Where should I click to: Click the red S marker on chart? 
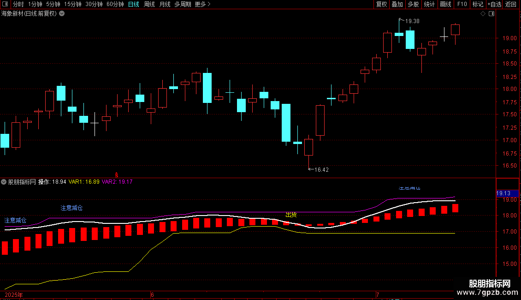tap(117, 175)
